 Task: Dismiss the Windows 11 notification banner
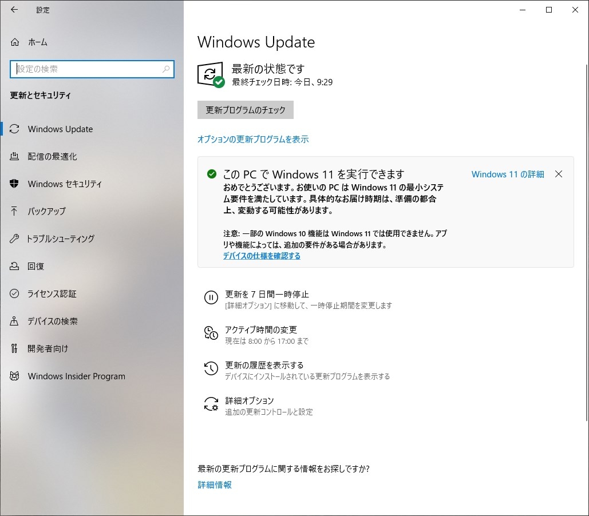[x=559, y=174]
